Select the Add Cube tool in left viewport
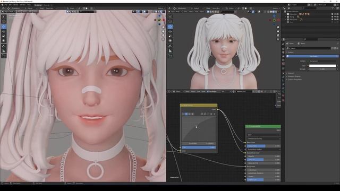The height and width of the screenshot is (191, 340). (4, 56)
